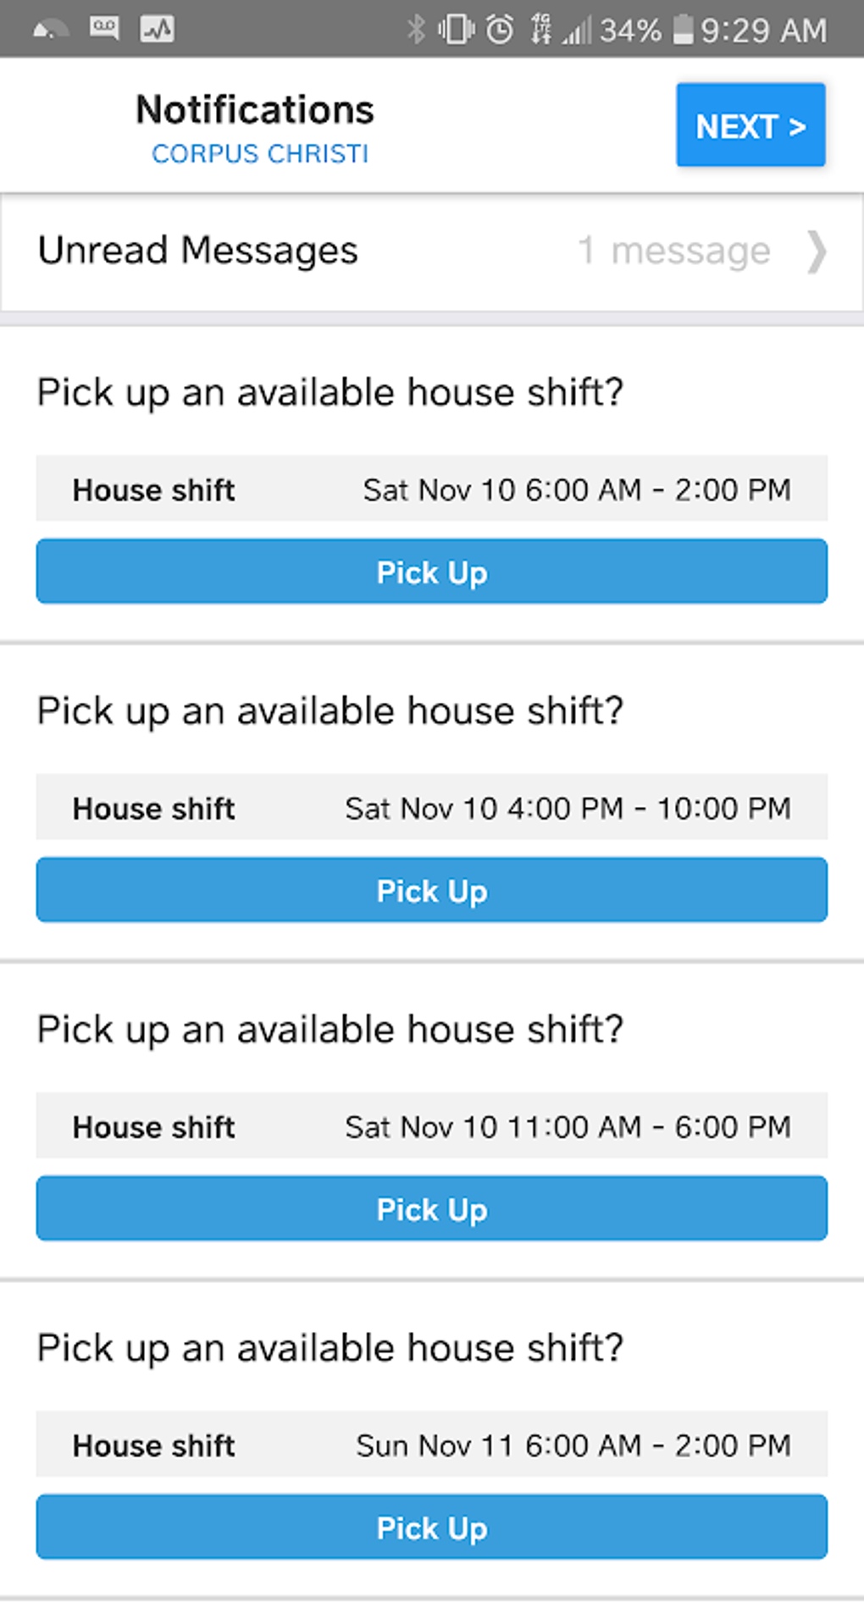The width and height of the screenshot is (864, 1603).
Task: Pick up Sat Nov 10 4:00 PM shift
Action: [x=432, y=891]
